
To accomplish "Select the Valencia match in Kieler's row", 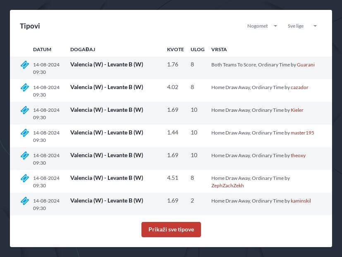I will click(107, 110).
